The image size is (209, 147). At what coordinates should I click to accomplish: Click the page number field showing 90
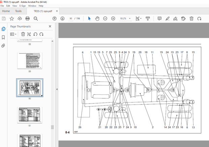[71, 19]
